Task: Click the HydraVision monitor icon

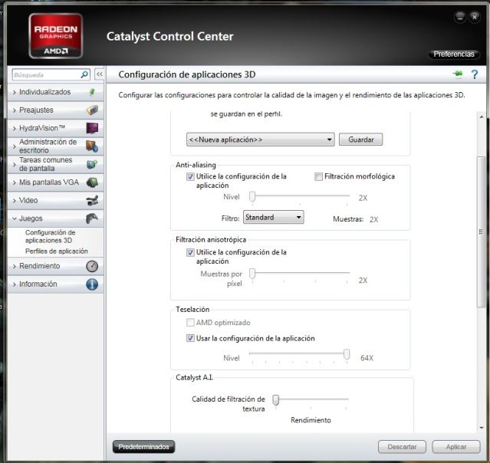Action: (x=92, y=128)
